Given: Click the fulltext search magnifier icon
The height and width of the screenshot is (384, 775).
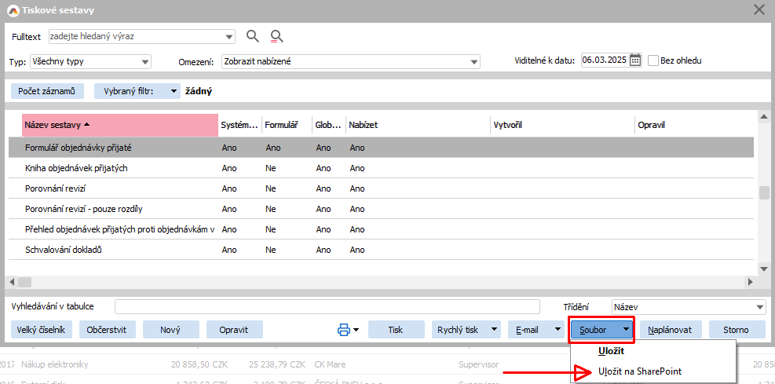Looking at the screenshot, I should pyautogui.click(x=252, y=36).
